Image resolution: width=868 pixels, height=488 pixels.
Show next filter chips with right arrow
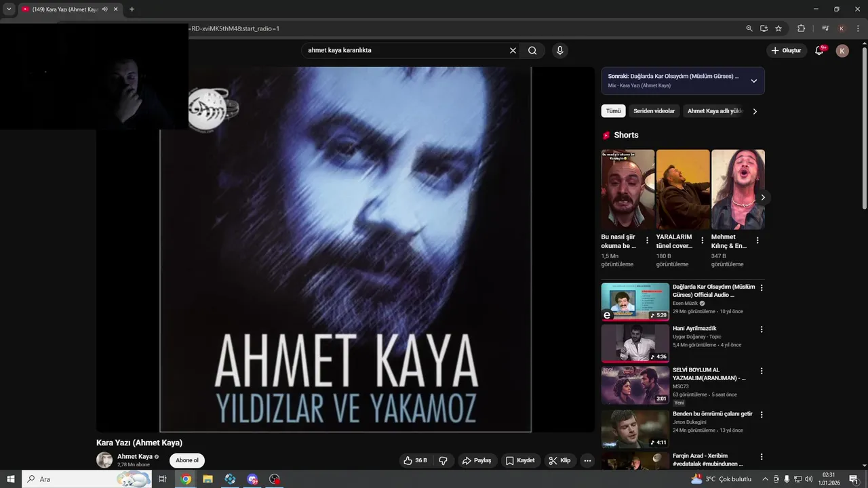755,111
